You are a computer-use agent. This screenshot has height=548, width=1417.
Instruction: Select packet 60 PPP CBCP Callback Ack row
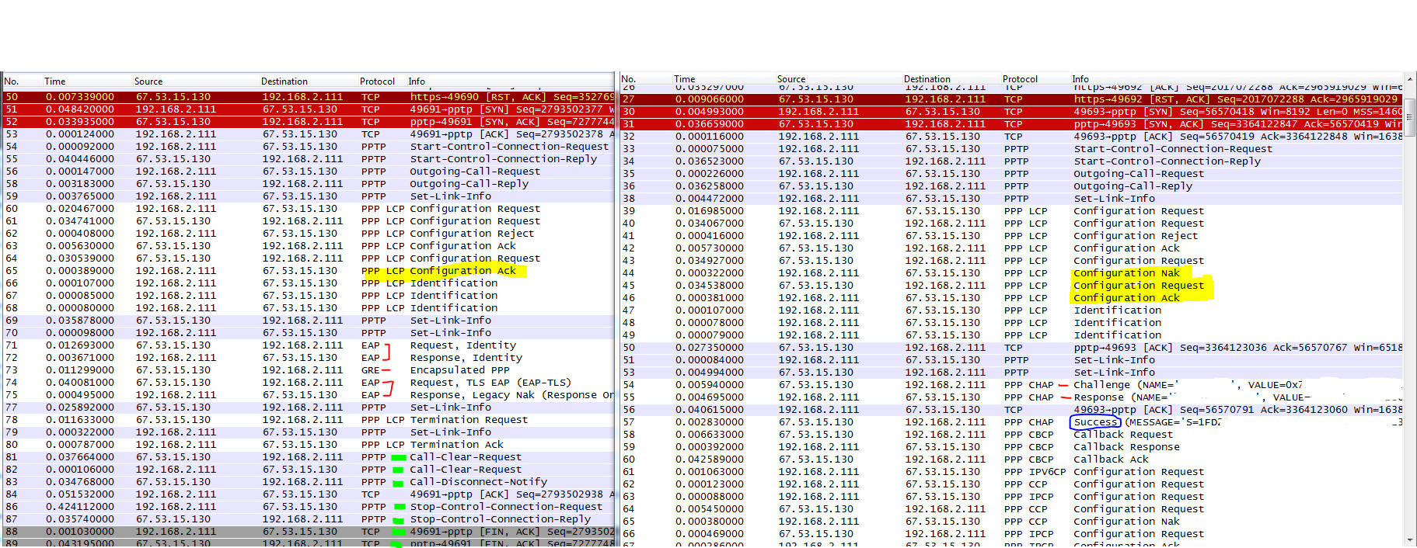point(1011,460)
